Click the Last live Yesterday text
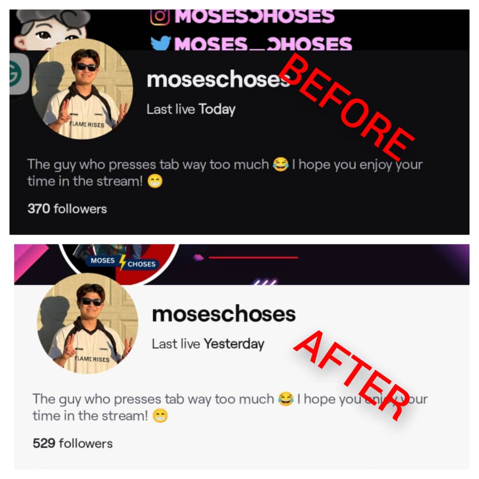Image resolution: width=479 pixels, height=479 pixels. pyautogui.click(x=208, y=344)
